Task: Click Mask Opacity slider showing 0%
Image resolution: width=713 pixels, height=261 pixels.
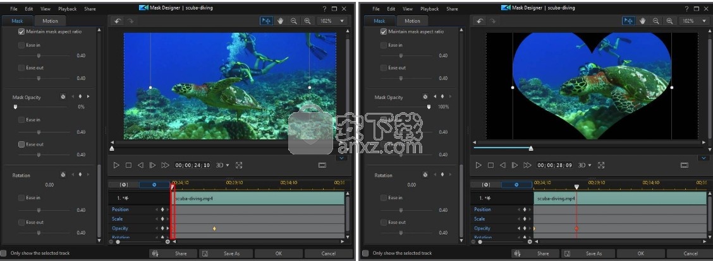Action: [x=41, y=107]
